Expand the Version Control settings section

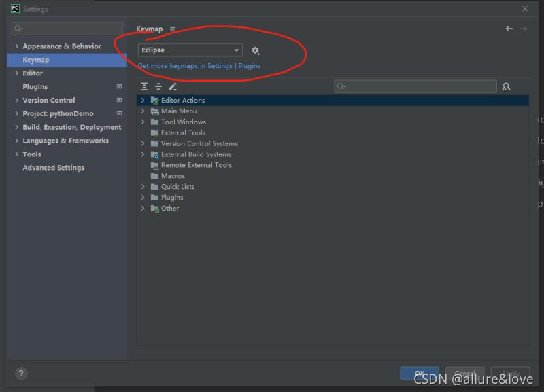(x=16, y=100)
